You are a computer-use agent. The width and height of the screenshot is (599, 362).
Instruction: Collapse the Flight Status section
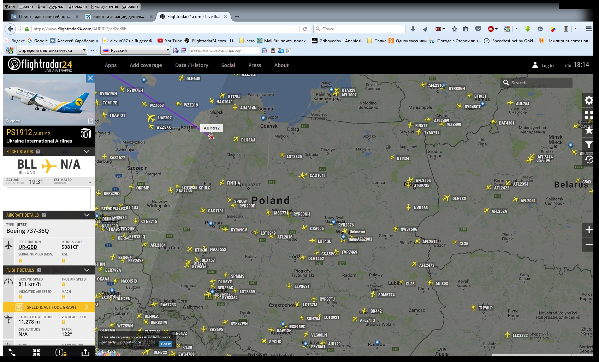(87, 151)
